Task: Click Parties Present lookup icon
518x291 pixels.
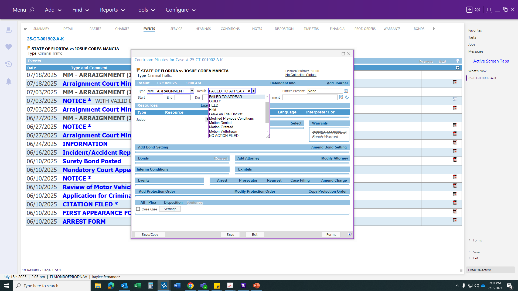Action: [x=346, y=91]
